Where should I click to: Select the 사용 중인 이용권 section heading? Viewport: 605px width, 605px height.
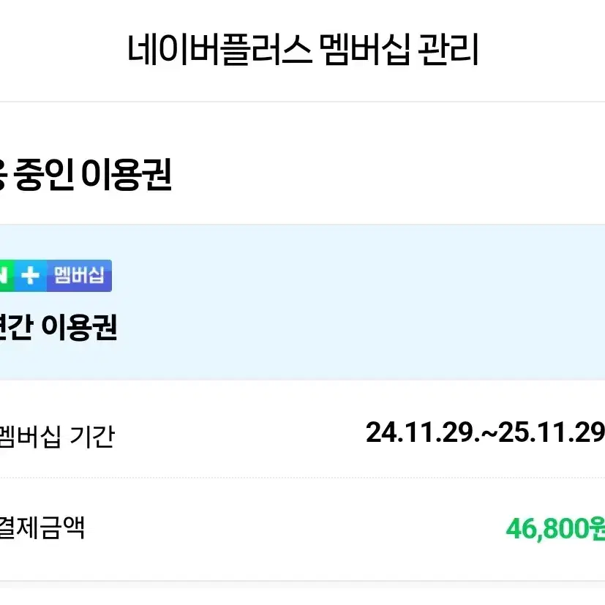86,175
